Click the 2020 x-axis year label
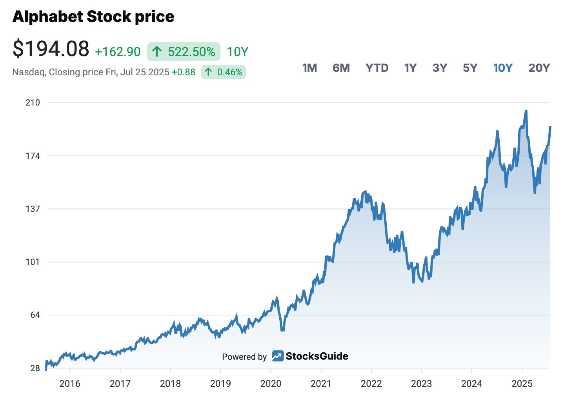Screen dimensions: 564x401 pos(271,383)
